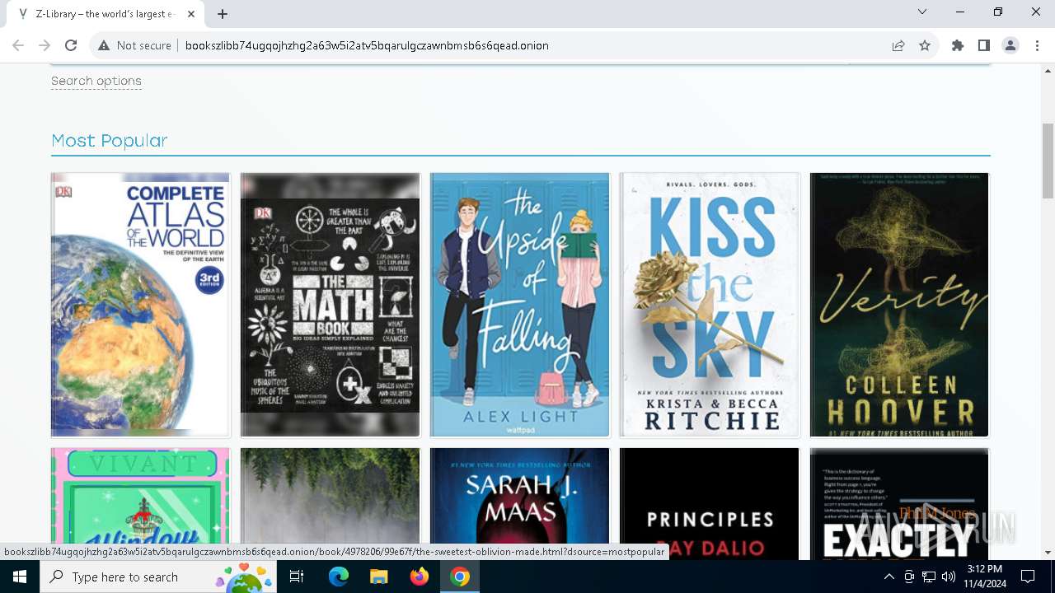This screenshot has height=593, width=1055.
Task: Open the Windows Start menu
Action: [x=20, y=577]
